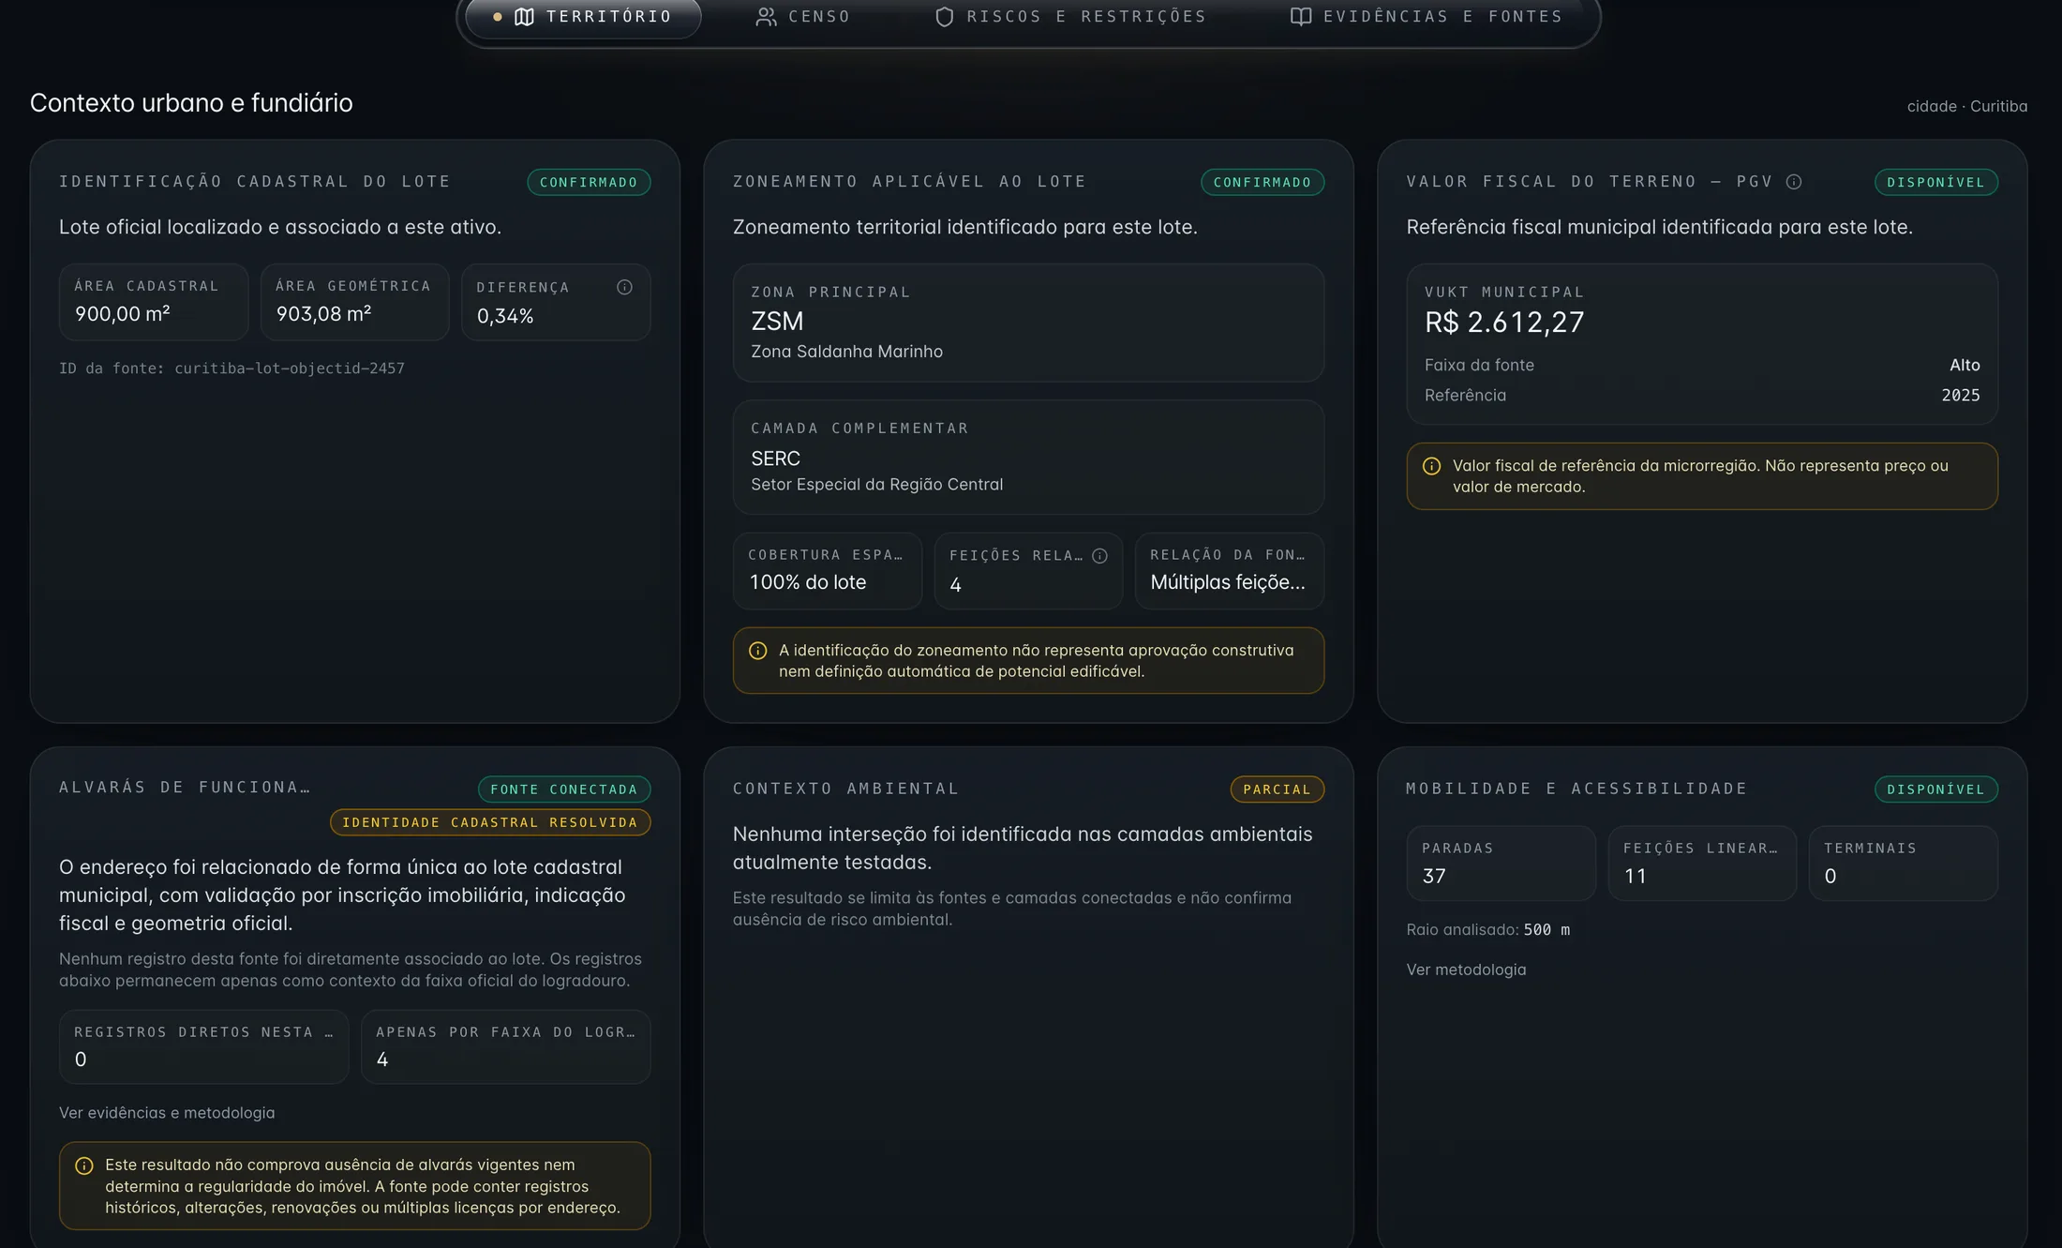Click Registros Diretos Nesta… 0 tile
The width and height of the screenshot is (2062, 1248).
[x=204, y=1047]
